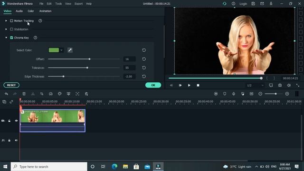
Task: Switch to the Audio tab
Action: (x=19, y=11)
